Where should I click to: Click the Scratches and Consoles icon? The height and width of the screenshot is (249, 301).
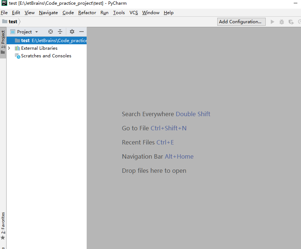coord(17,56)
